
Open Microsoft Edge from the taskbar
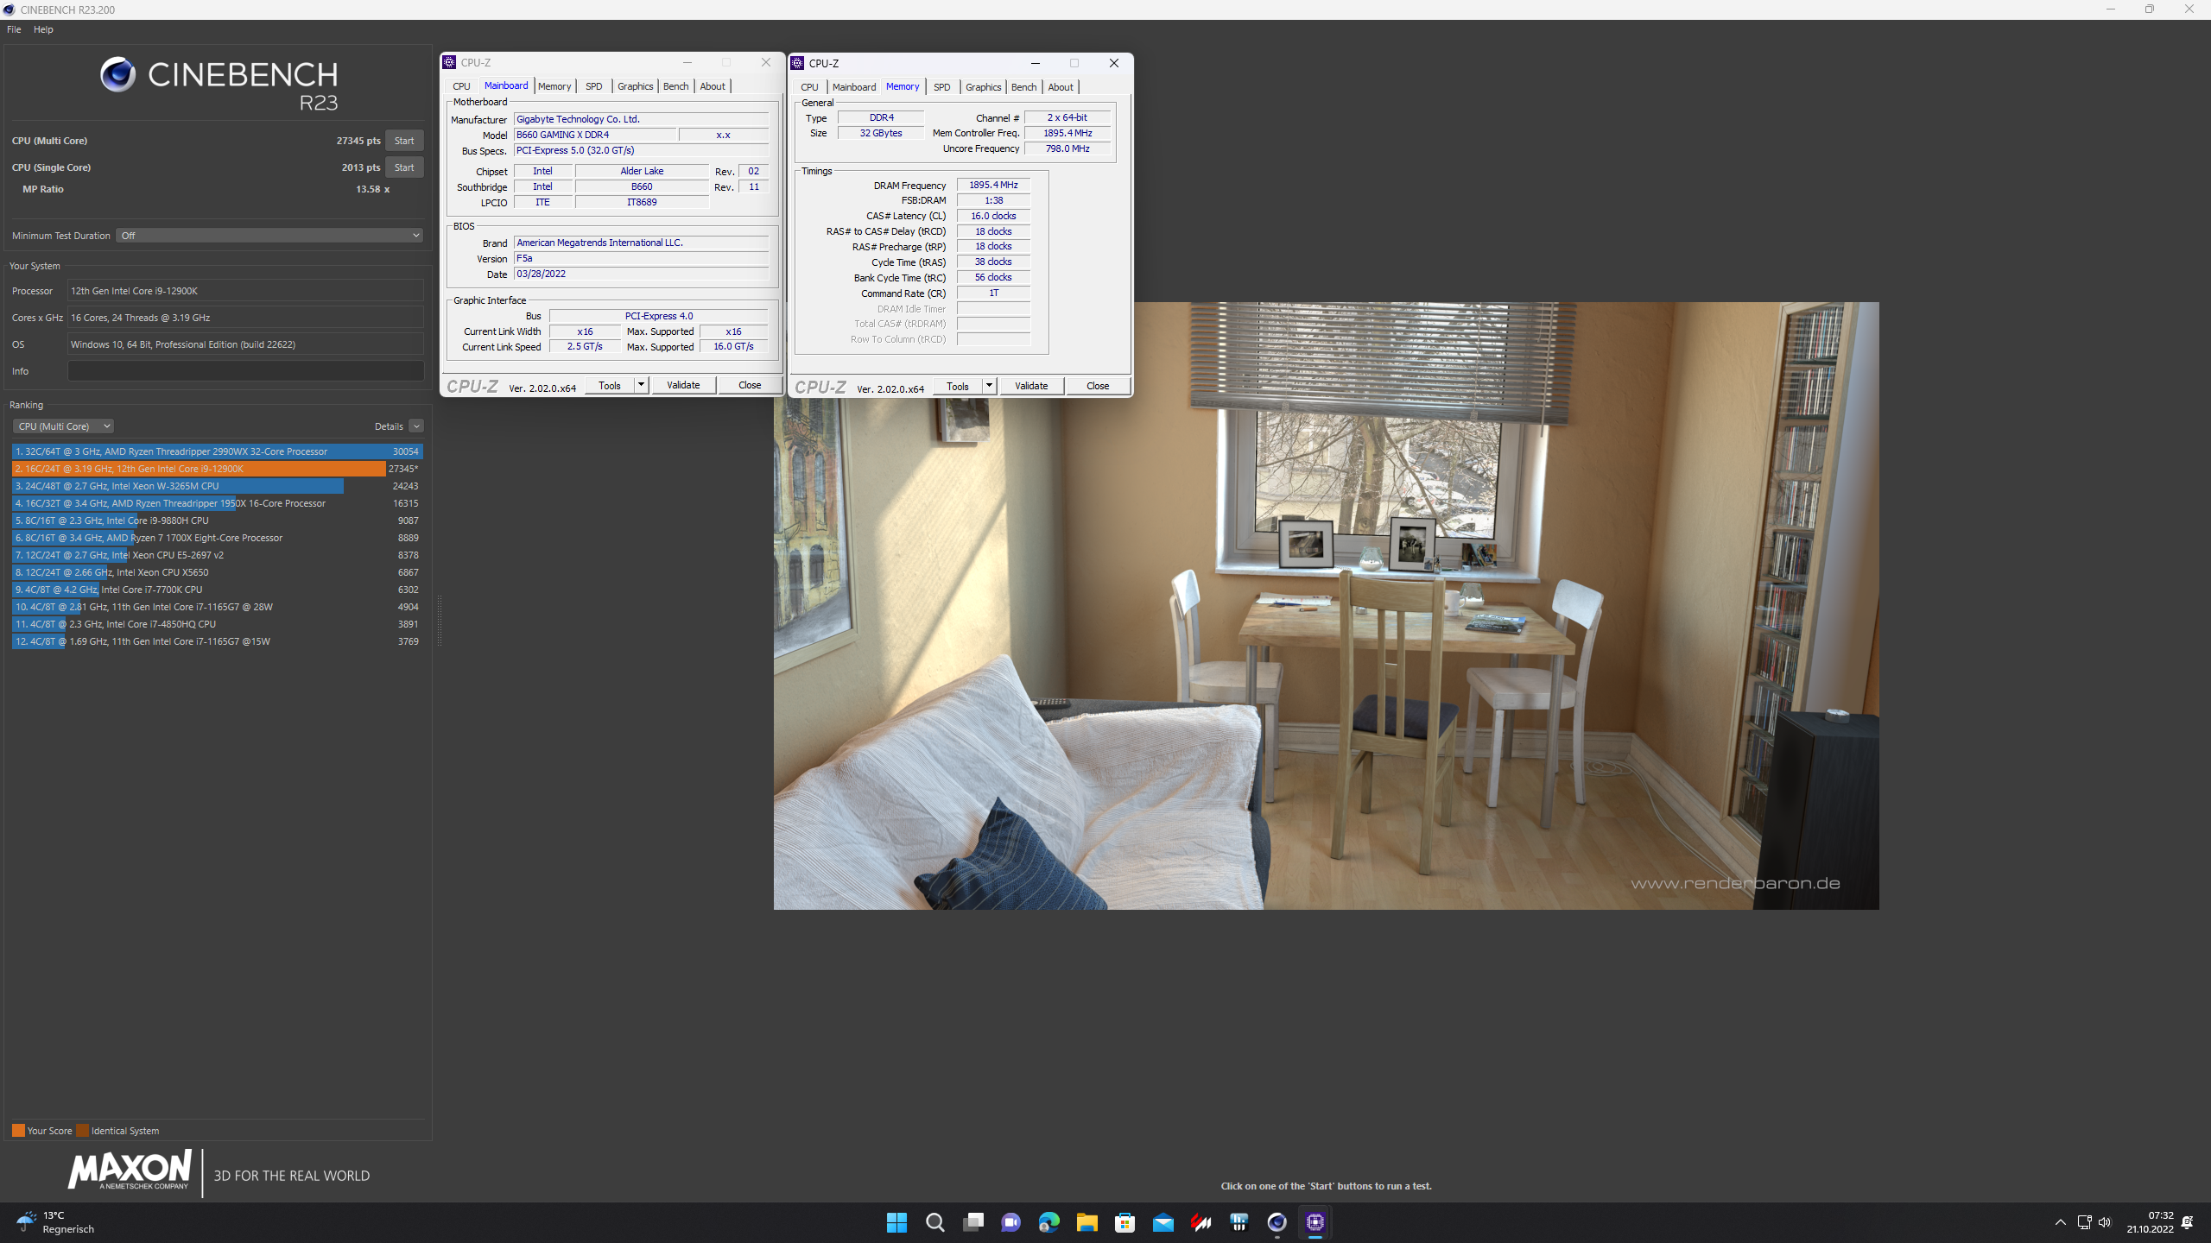[x=1048, y=1222]
